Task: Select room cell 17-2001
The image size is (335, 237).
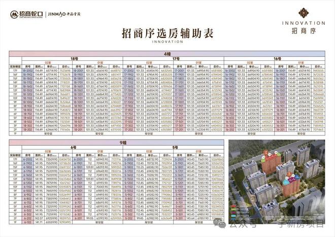Action: point(180,71)
